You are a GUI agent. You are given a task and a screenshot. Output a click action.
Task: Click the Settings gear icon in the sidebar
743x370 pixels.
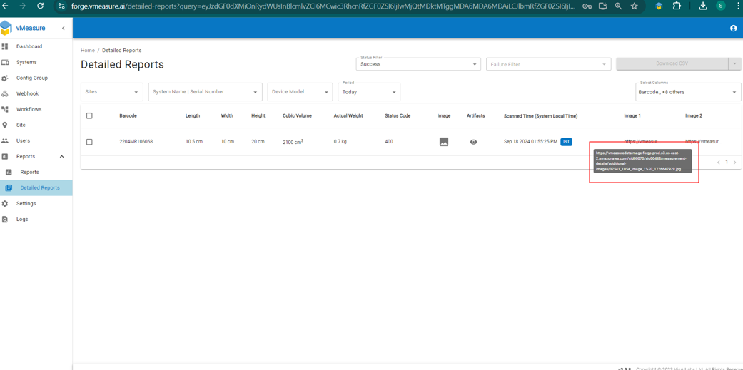(5, 203)
